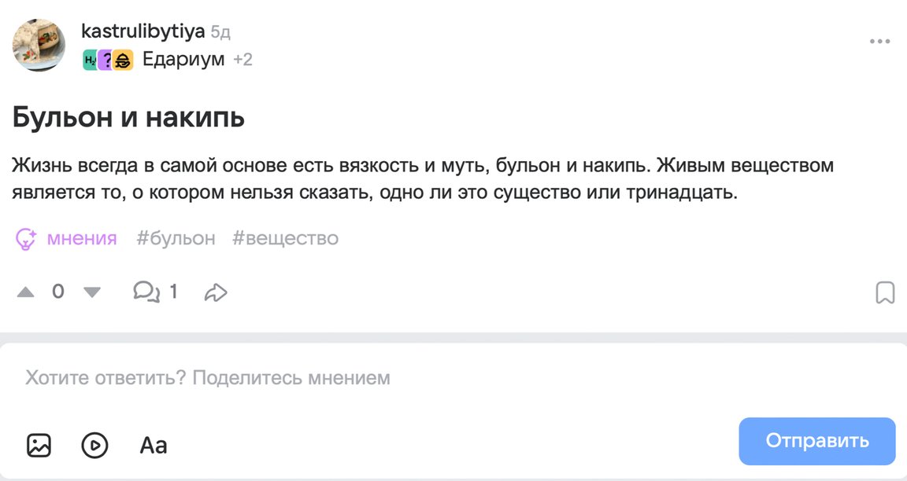Viewport: 907px width, 481px height.
Task: Downvote the post with the down arrow
Action: [x=92, y=292]
